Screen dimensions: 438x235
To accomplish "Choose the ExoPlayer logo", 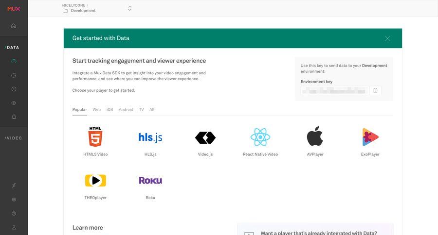I will coord(370,137).
